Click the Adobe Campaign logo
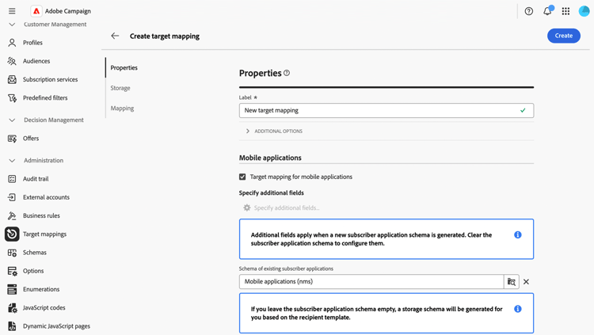 tap(36, 11)
